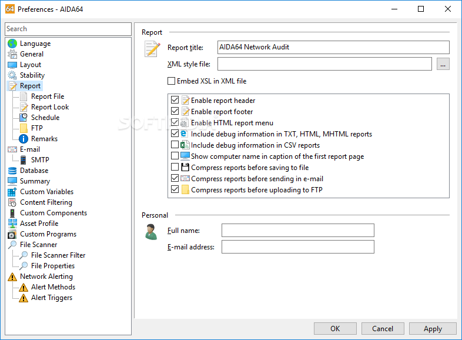Screen dimensions: 462x340
Task: Click the Layout monitor icon
Action: click(x=12, y=65)
